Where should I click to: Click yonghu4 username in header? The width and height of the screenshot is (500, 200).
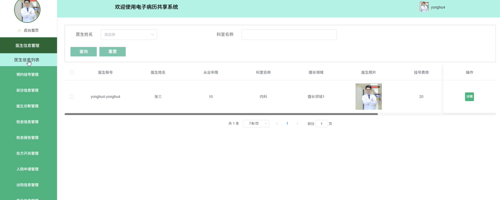tap(438, 7)
